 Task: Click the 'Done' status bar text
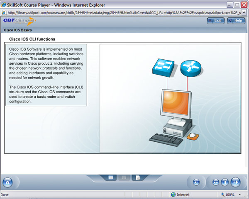pyautogui.click(x=5, y=195)
